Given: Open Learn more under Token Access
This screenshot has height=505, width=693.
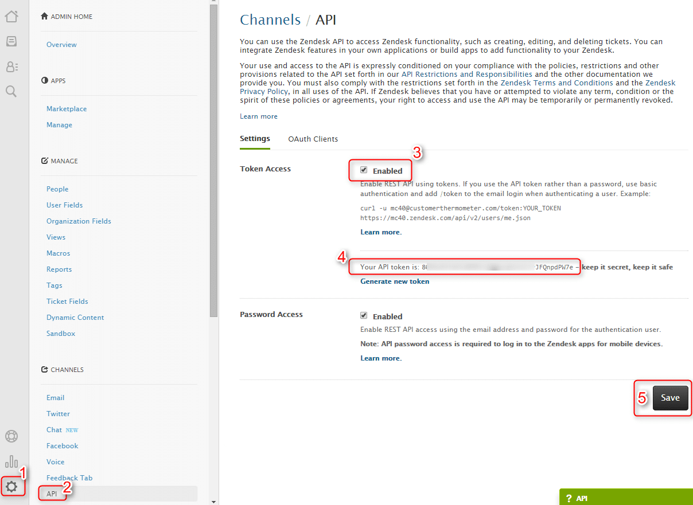Looking at the screenshot, I should [x=381, y=232].
